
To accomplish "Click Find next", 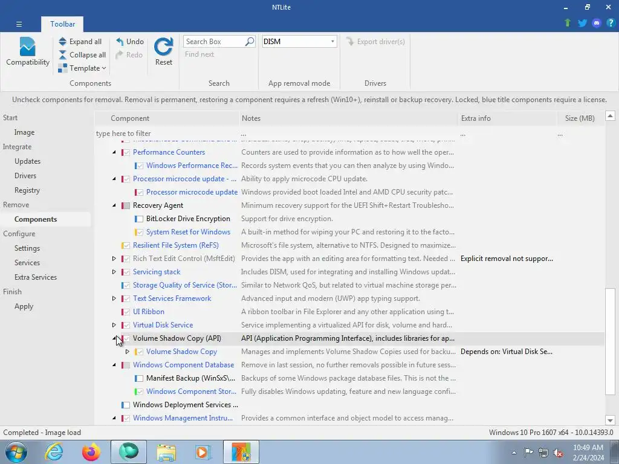I will 199,54.
